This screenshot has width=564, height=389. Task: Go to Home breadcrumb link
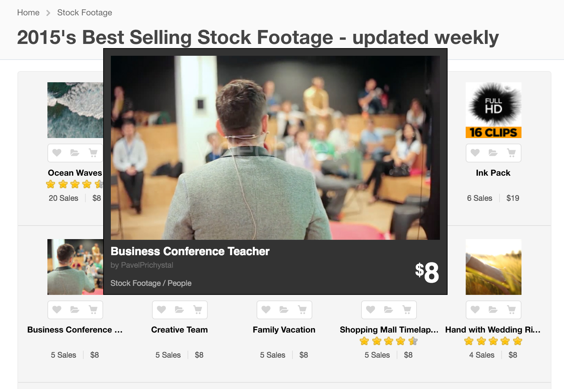click(x=28, y=13)
